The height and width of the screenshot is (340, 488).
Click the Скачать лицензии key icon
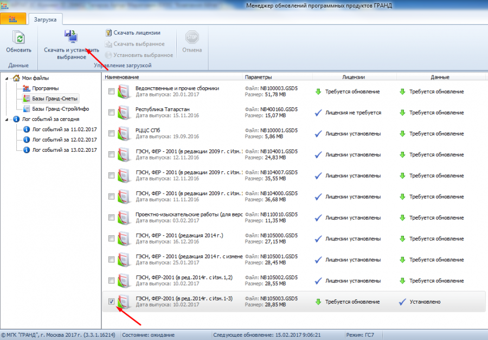tap(108, 33)
